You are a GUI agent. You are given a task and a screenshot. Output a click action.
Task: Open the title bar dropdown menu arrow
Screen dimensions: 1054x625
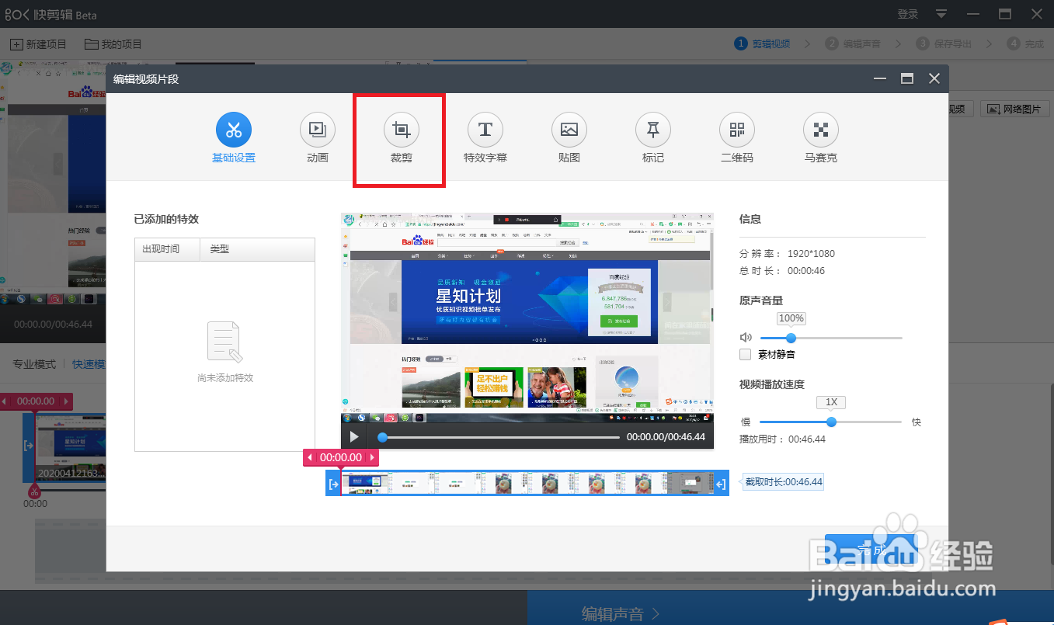pyautogui.click(x=941, y=14)
